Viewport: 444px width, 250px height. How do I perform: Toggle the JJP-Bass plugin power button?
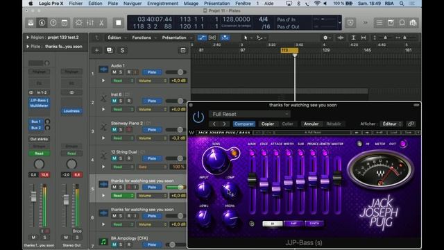point(198,117)
